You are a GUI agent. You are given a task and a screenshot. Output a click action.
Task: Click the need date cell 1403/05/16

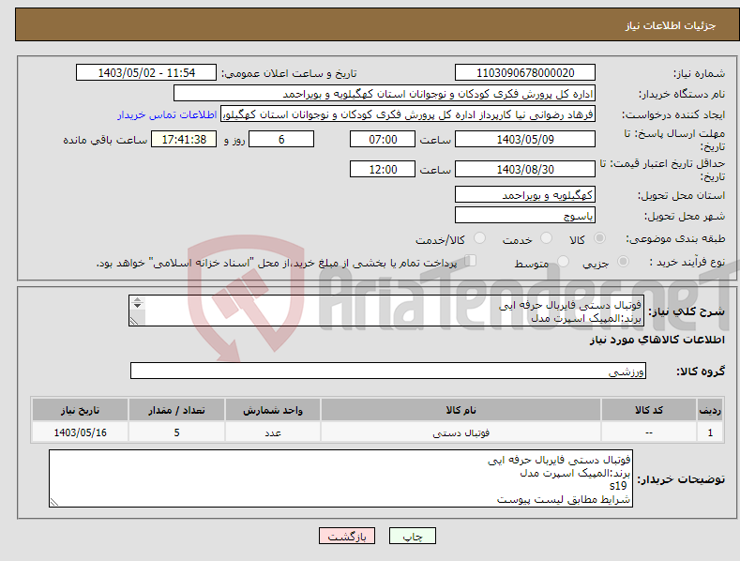pyautogui.click(x=80, y=432)
